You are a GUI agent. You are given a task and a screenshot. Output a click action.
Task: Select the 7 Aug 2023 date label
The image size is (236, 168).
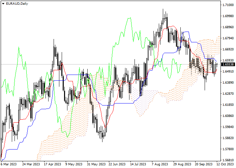(160, 164)
